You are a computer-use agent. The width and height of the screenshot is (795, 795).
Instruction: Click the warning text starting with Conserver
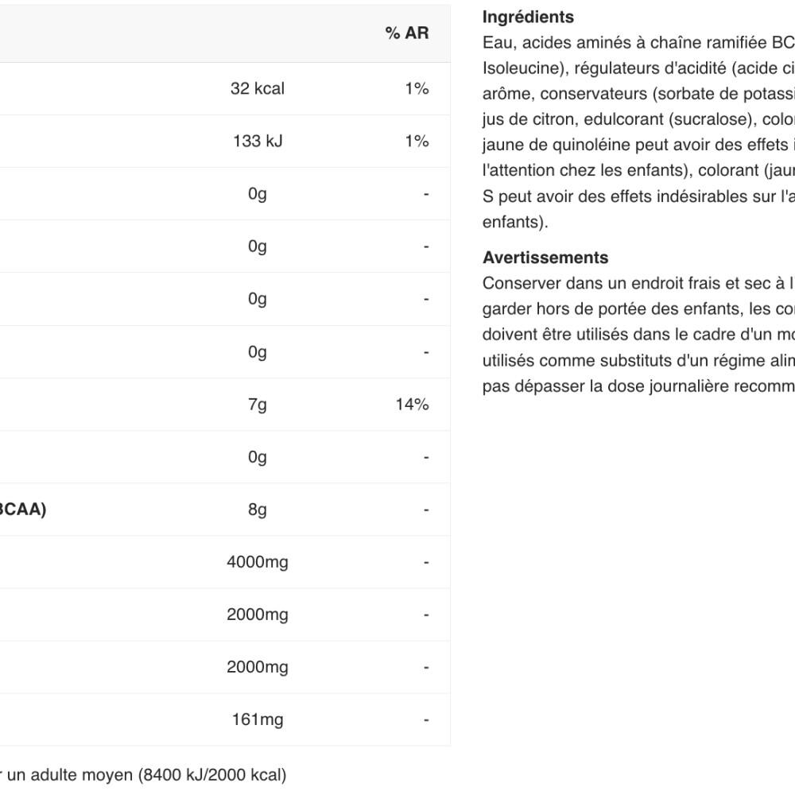(x=638, y=335)
